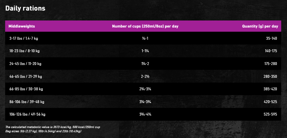The image size is (287, 138).
Task: Click the 35-140 grams value
Action: tap(272, 38)
